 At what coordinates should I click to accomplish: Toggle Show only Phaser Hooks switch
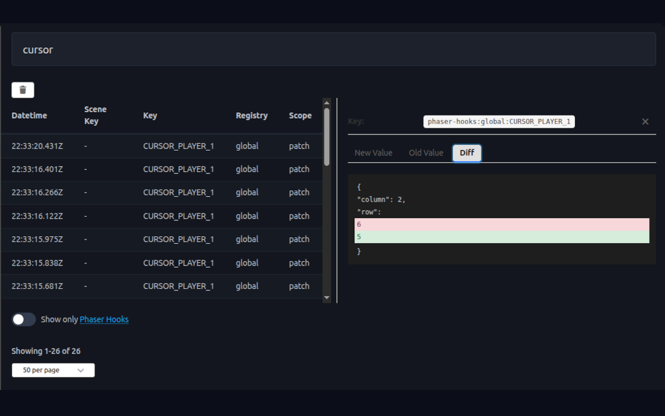(24, 319)
